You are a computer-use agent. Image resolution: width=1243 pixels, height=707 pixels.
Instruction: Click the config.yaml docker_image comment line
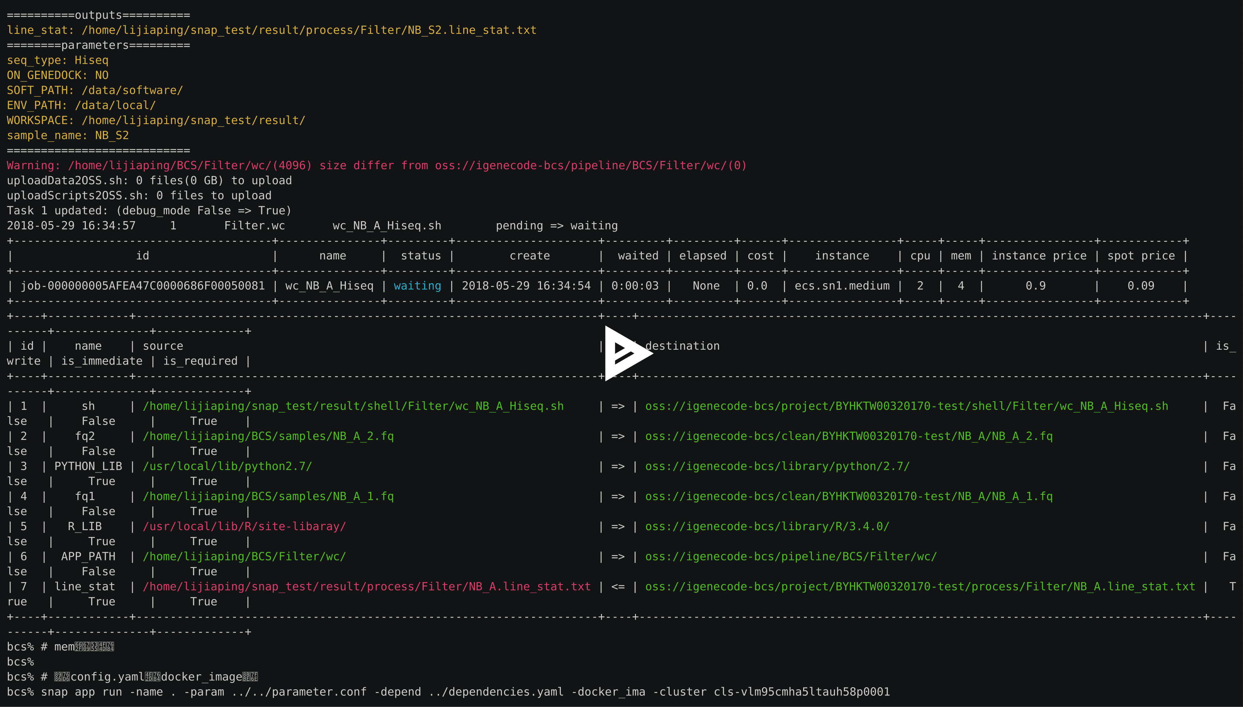point(133,677)
